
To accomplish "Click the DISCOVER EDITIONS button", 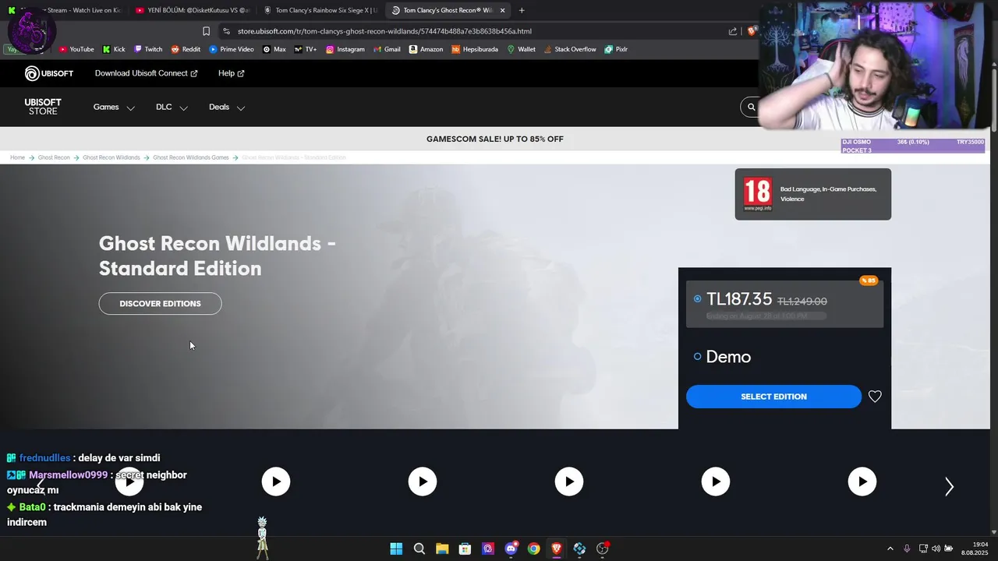I will coord(160,304).
